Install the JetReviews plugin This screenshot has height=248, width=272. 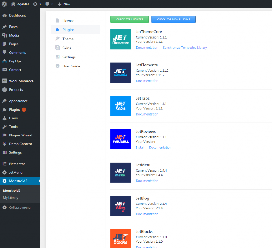(x=140, y=147)
